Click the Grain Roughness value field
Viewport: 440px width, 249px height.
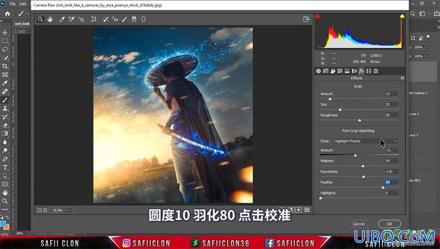[x=391, y=115]
